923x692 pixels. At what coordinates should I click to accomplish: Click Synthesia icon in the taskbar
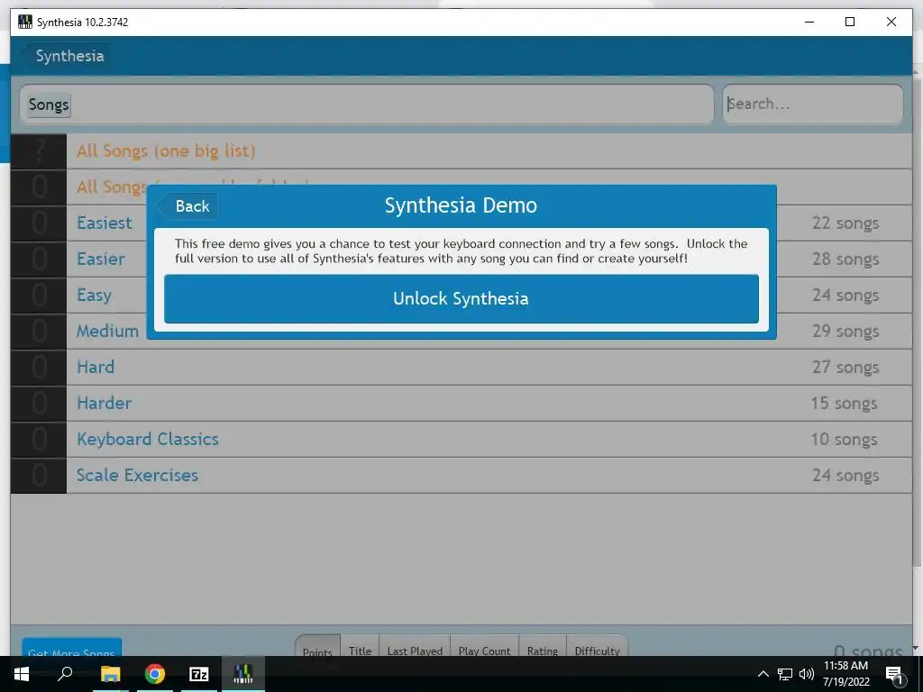(x=243, y=674)
